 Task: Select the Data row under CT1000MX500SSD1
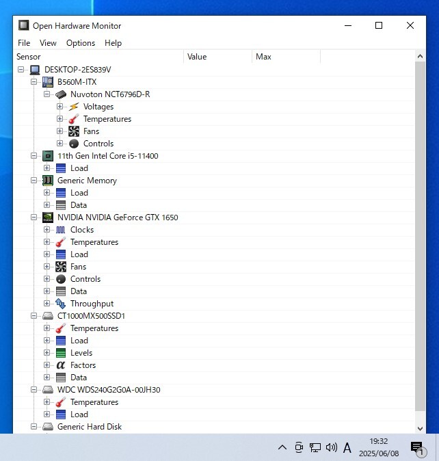[214, 378]
